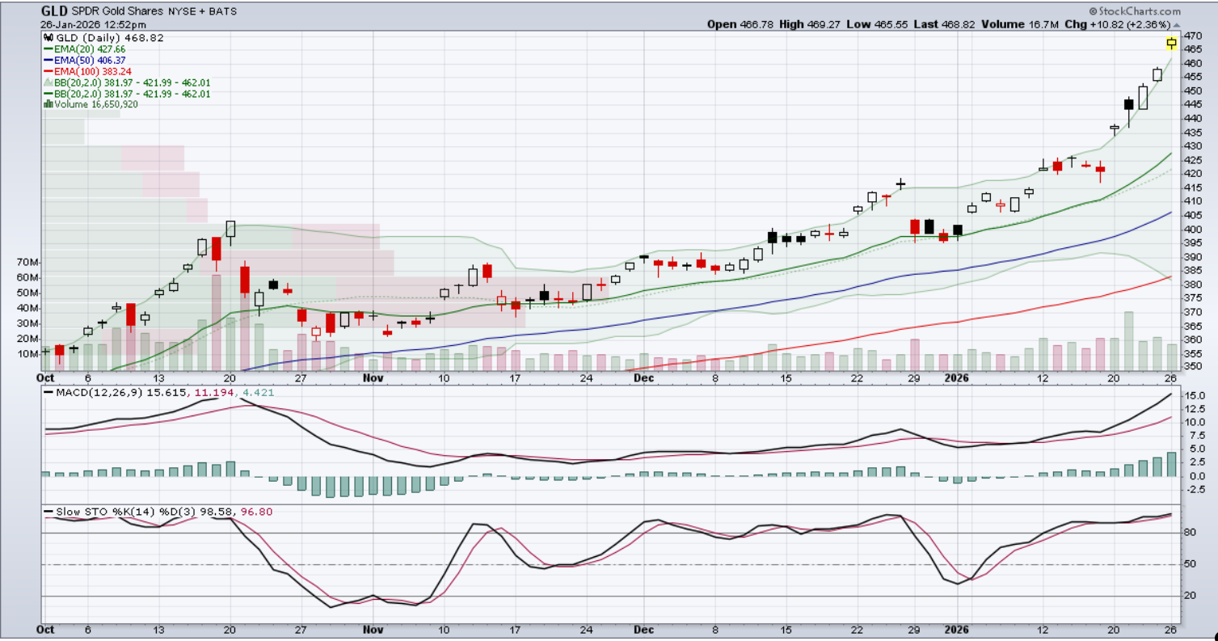Screen dimensions: 1218x641
Task: Click the candlestick icon beside GLD (Daily)
Action: coord(48,37)
